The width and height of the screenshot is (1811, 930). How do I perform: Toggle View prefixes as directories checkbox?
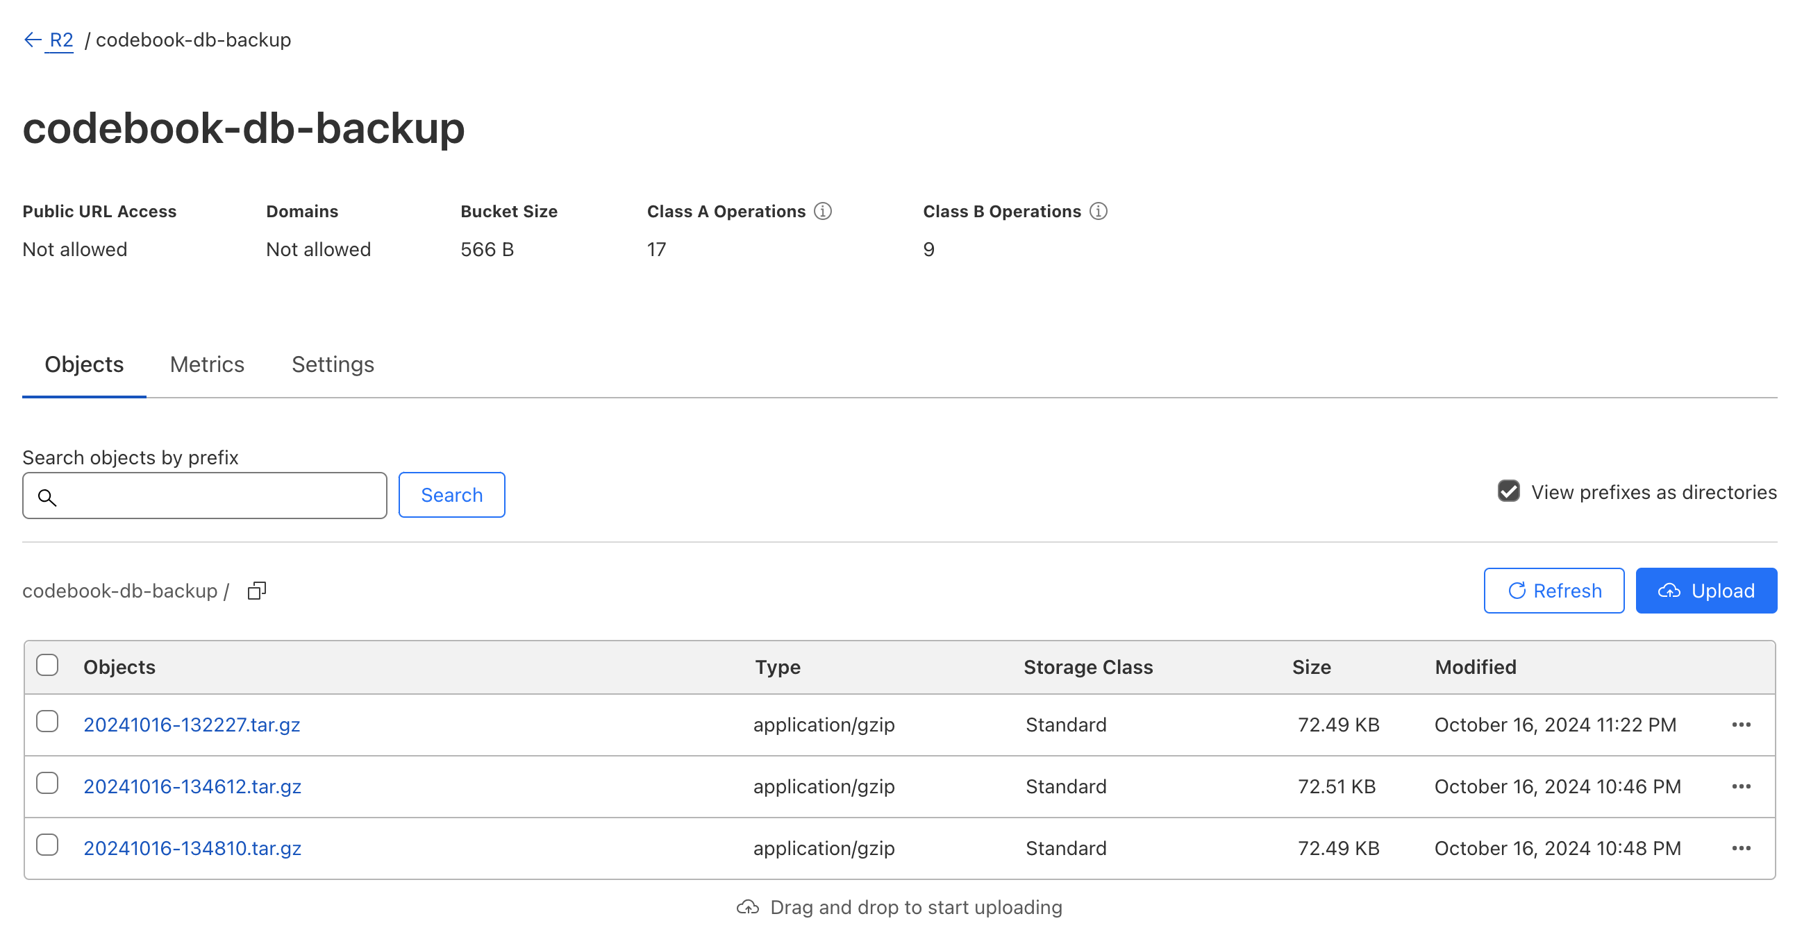click(x=1508, y=491)
